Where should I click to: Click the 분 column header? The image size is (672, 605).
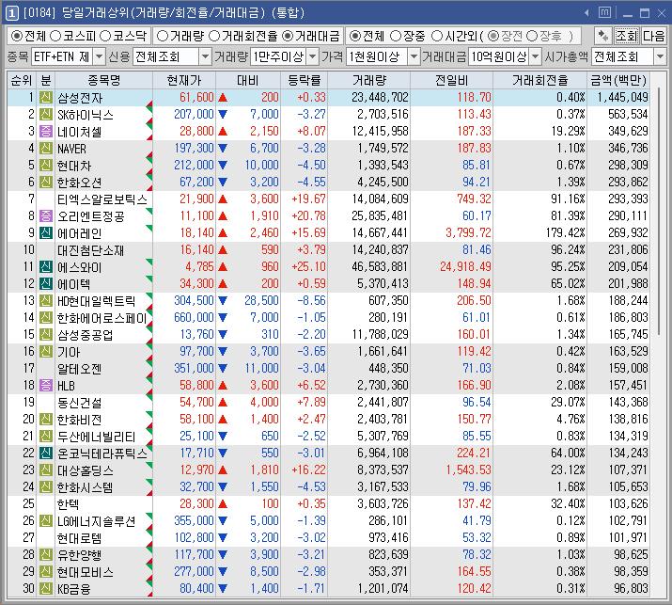tap(45, 80)
